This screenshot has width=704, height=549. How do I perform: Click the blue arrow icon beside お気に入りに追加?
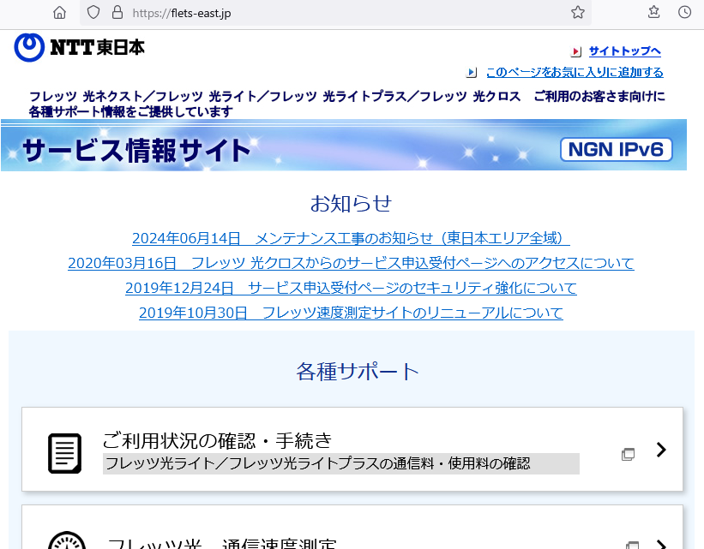(471, 72)
